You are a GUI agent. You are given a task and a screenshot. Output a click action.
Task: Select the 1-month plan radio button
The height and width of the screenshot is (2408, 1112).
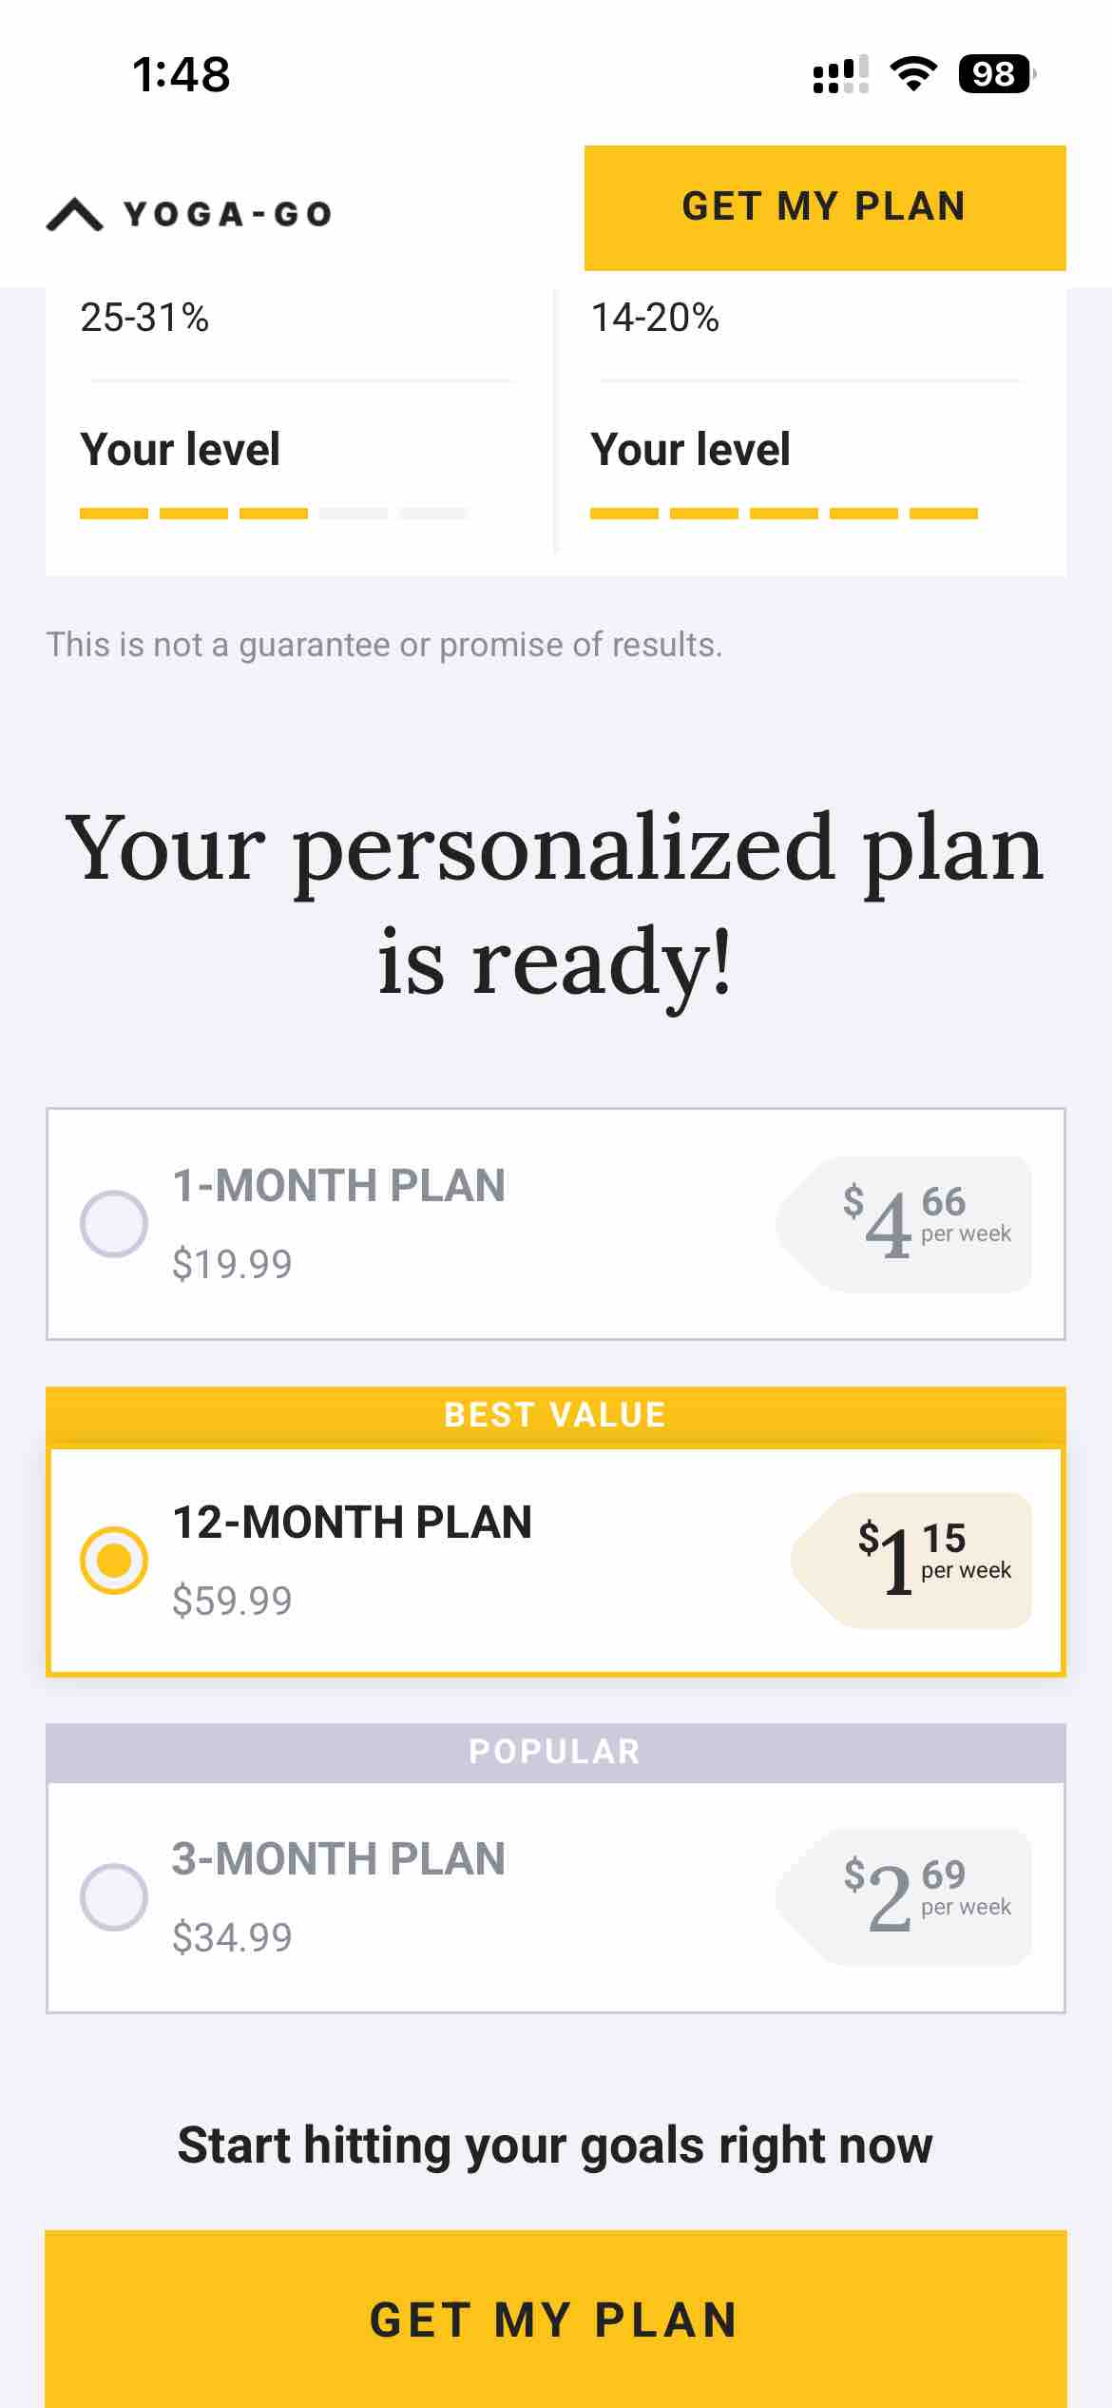point(114,1224)
